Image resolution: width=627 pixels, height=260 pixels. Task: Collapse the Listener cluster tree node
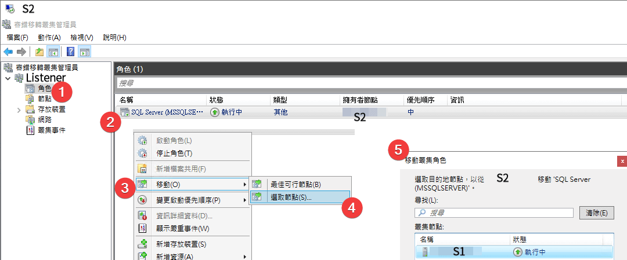(x=8, y=78)
